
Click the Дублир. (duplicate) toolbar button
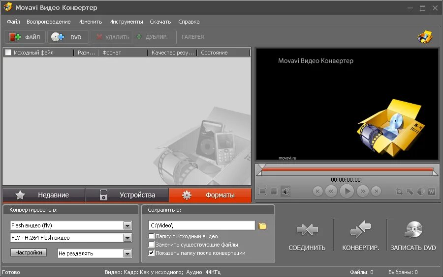152,37
